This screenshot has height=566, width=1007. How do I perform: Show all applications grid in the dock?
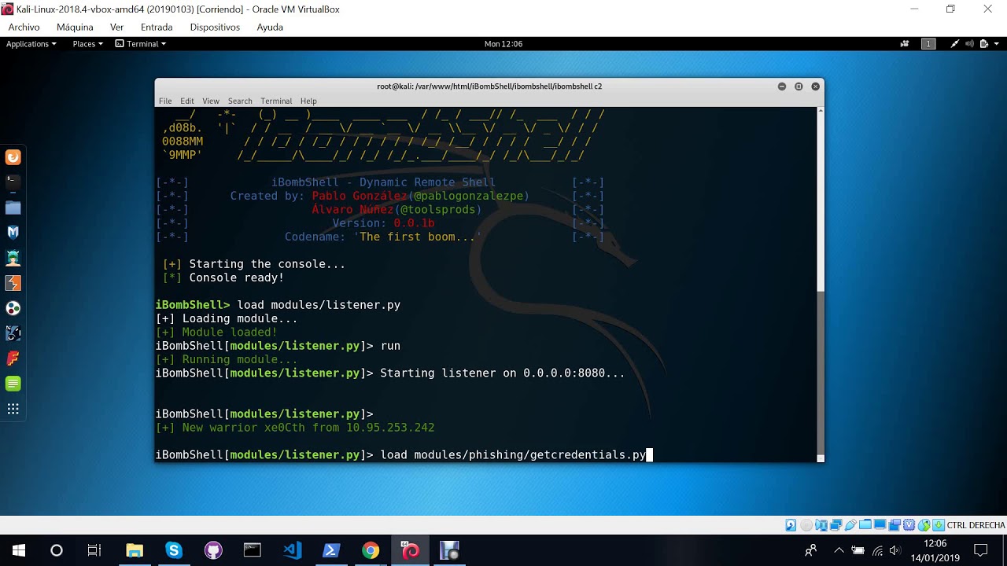13,409
